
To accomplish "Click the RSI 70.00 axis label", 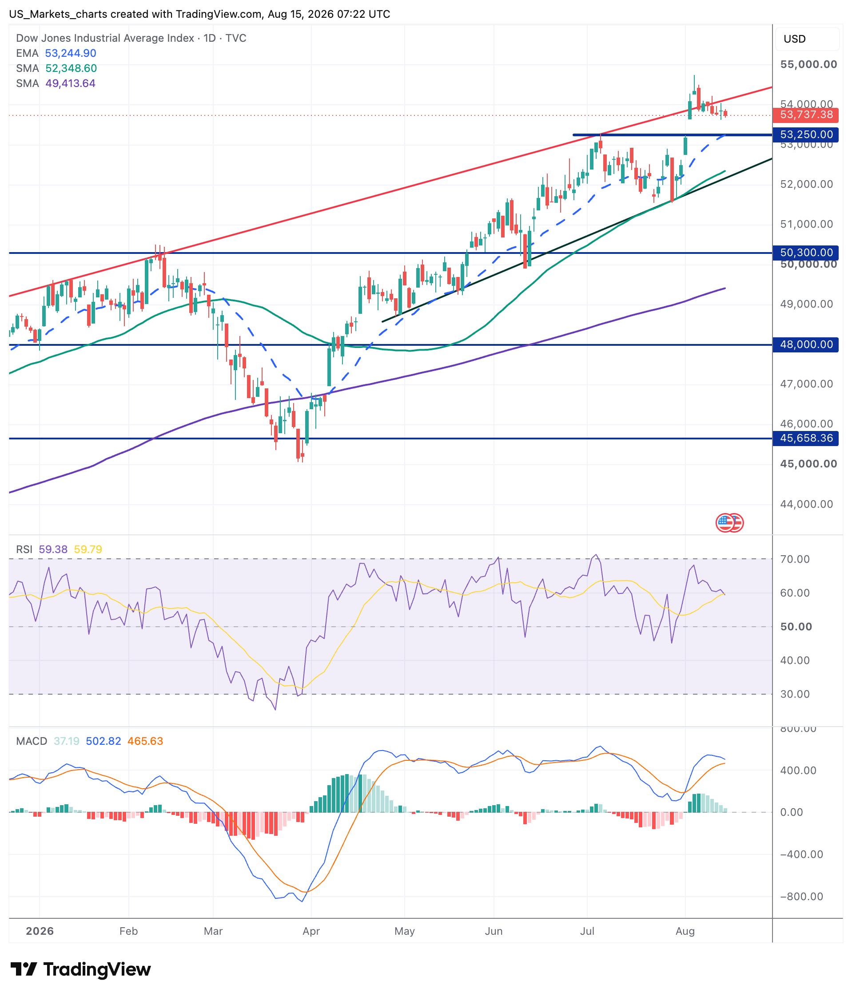I will coord(795,559).
